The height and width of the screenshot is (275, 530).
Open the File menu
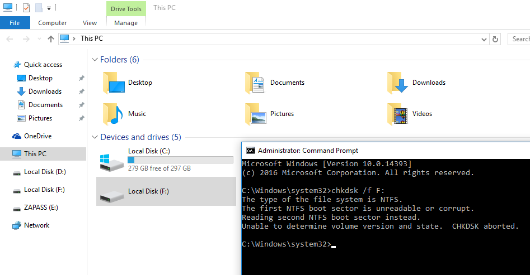15,23
